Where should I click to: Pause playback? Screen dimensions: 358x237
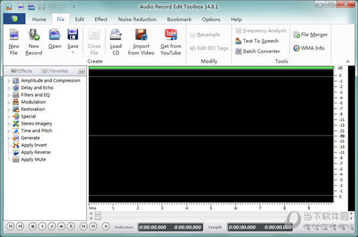(x=71, y=226)
